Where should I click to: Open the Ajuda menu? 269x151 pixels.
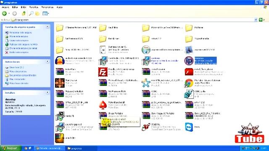(x=59, y=7)
